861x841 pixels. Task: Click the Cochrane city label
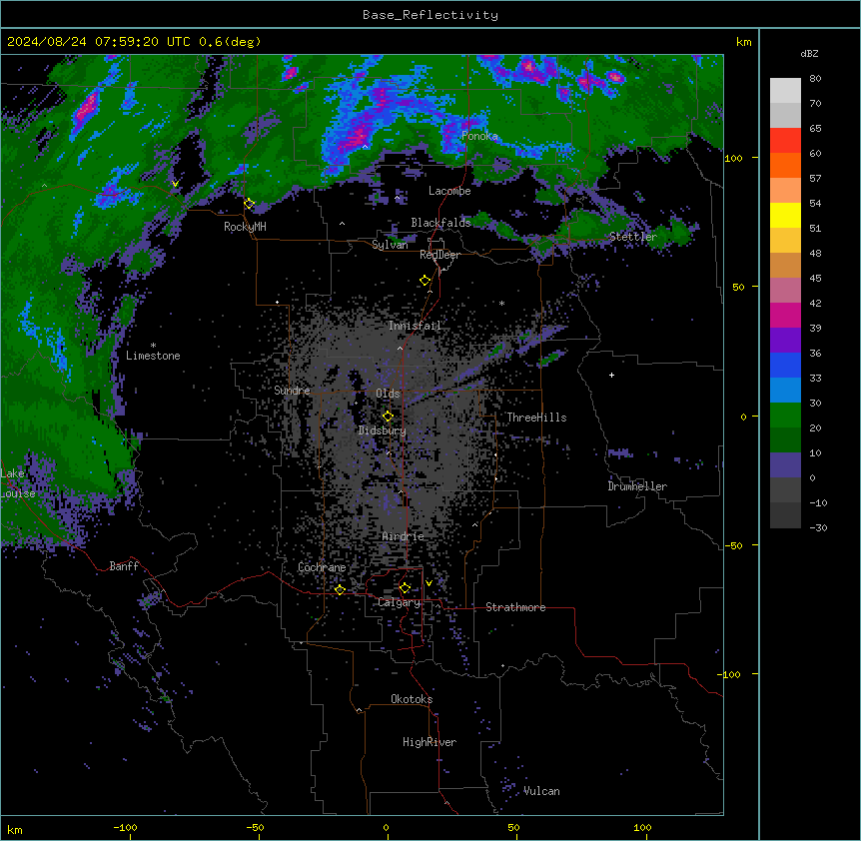click(x=322, y=567)
